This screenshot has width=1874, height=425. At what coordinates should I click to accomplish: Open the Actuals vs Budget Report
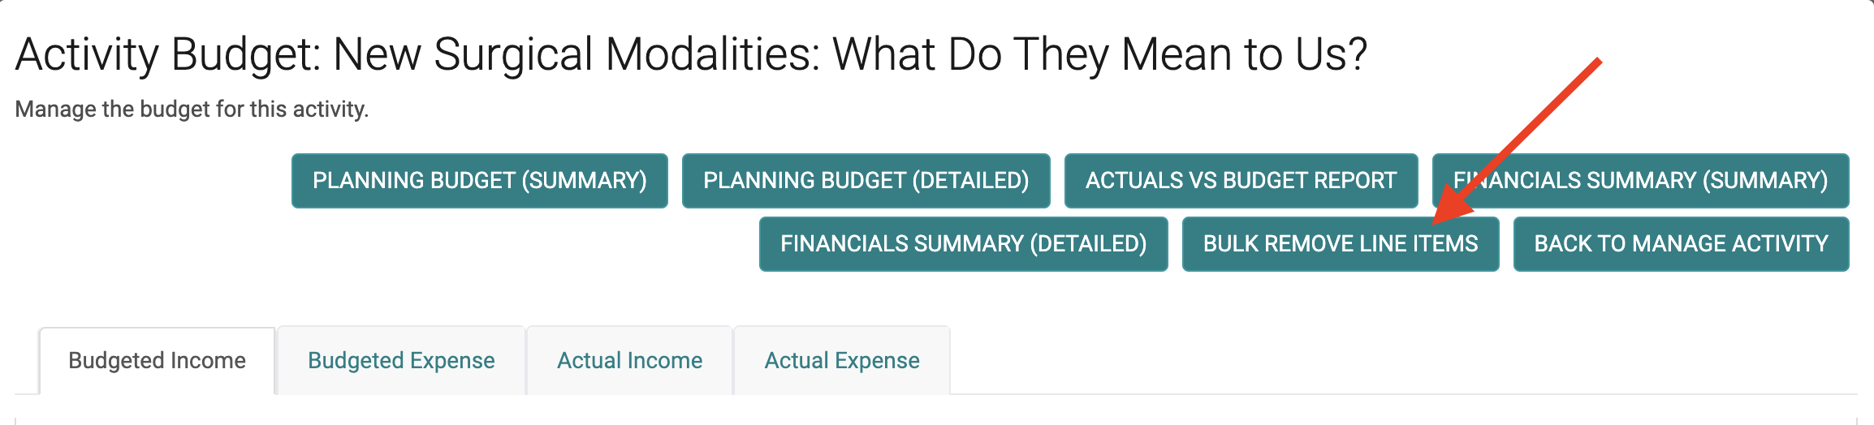point(1241,180)
